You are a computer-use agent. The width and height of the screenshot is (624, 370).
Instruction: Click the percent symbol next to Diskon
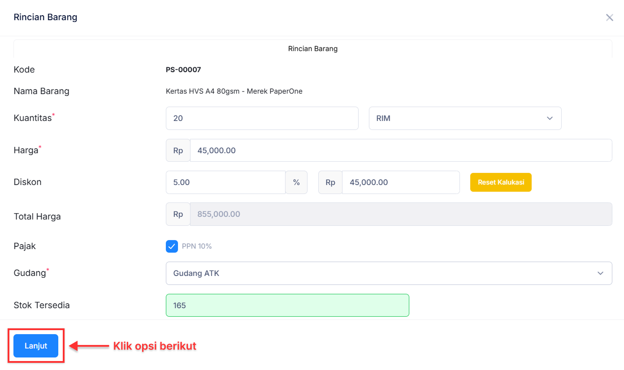(x=296, y=182)
